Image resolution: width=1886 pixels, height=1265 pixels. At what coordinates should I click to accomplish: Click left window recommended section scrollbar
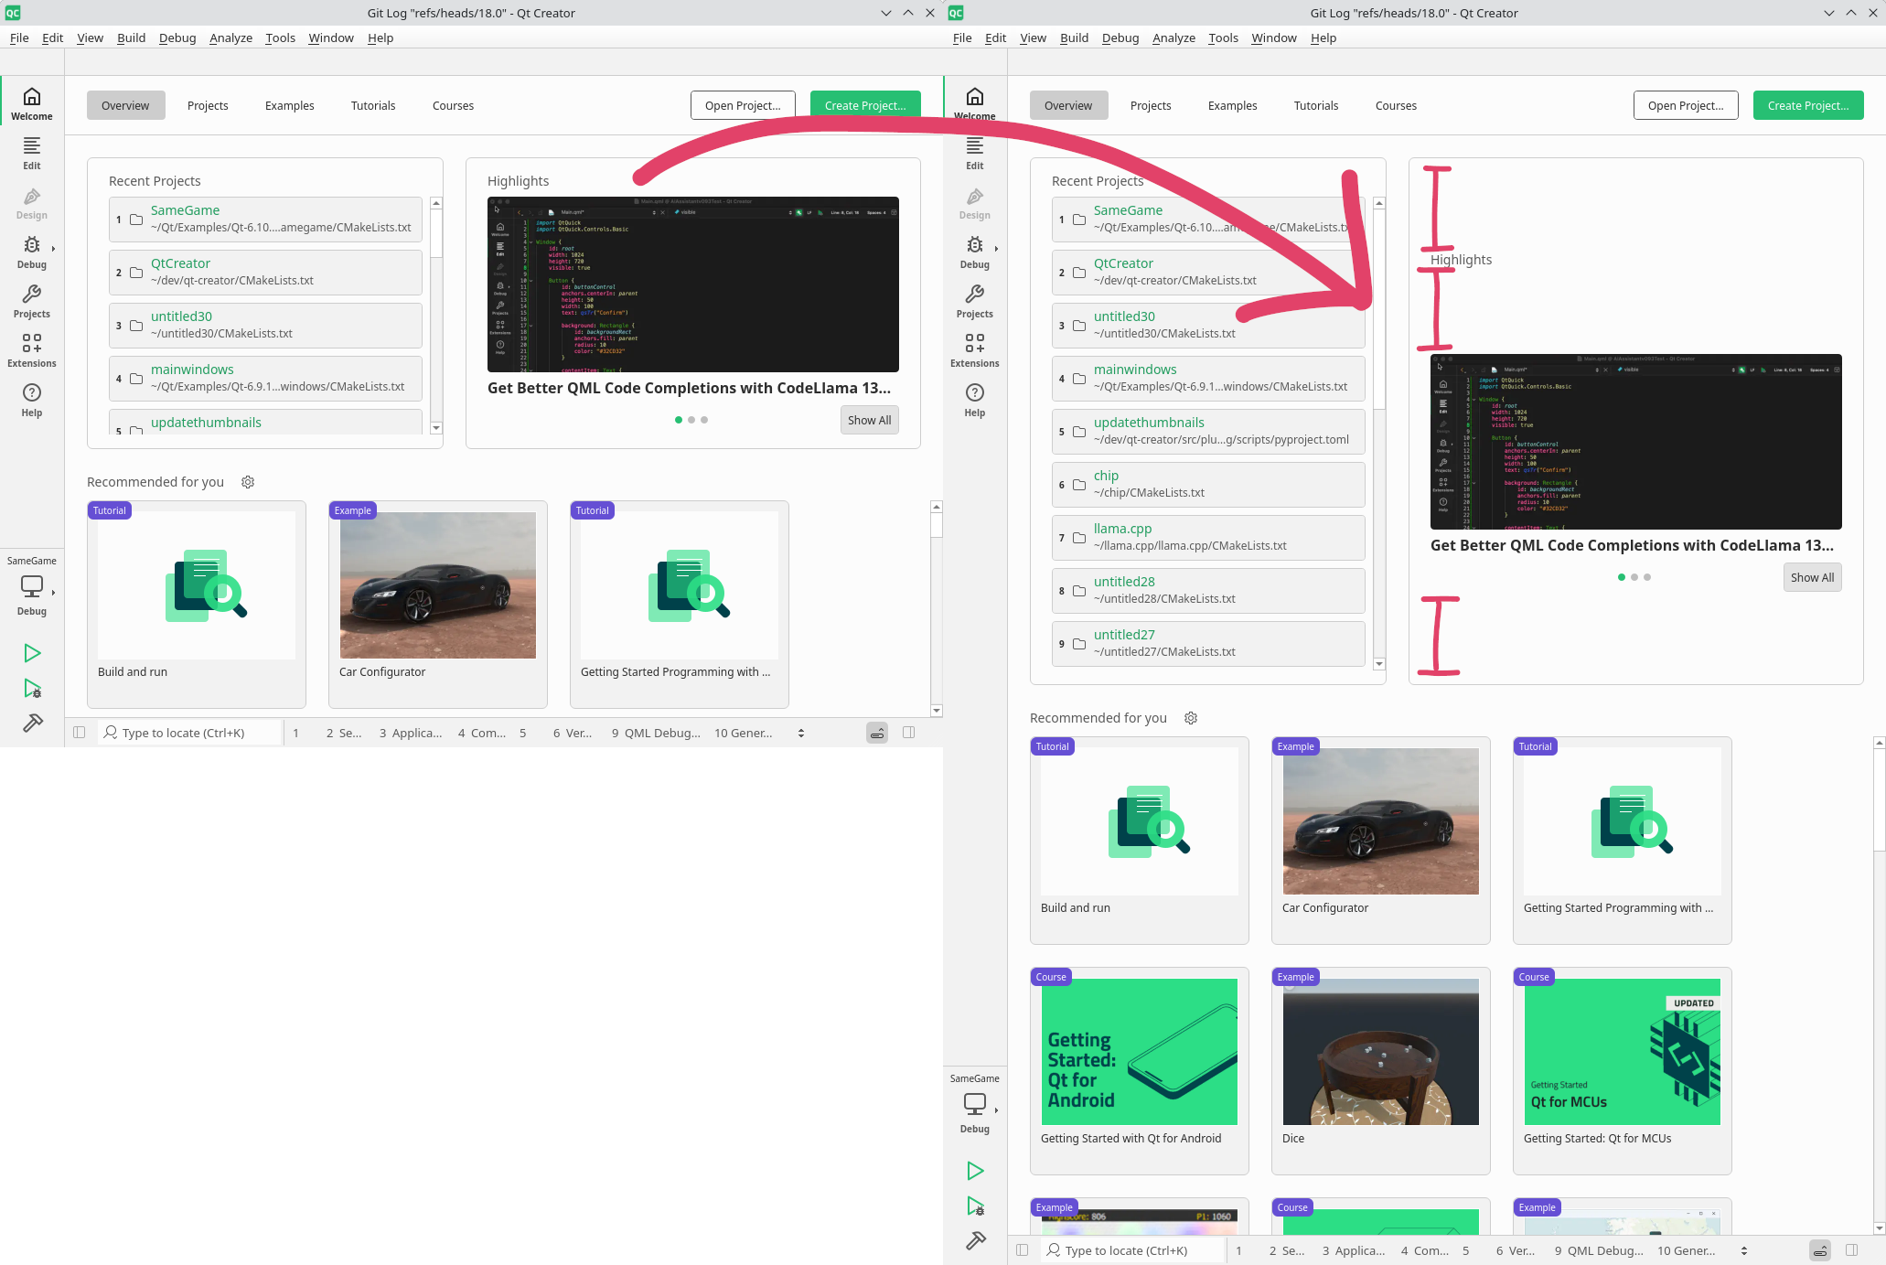[x=937, y=524]
